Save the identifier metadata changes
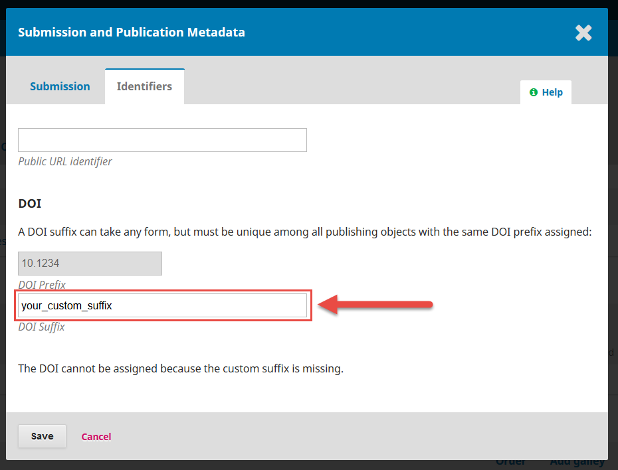The image size is (618, 470). point(42,436)
